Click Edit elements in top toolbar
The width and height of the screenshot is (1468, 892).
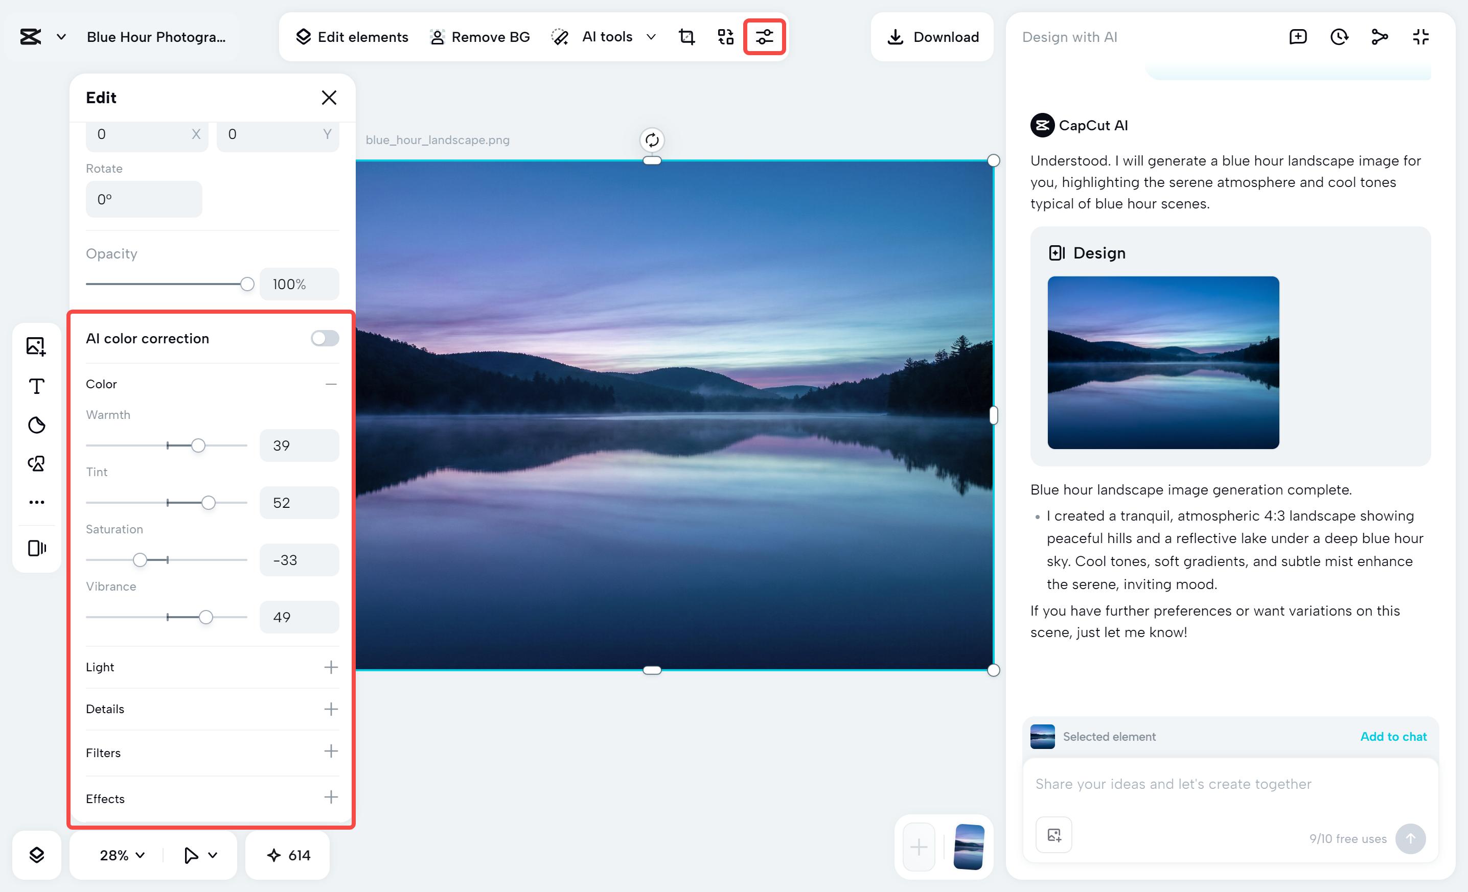pyautogui.click(x=352, y=37)
